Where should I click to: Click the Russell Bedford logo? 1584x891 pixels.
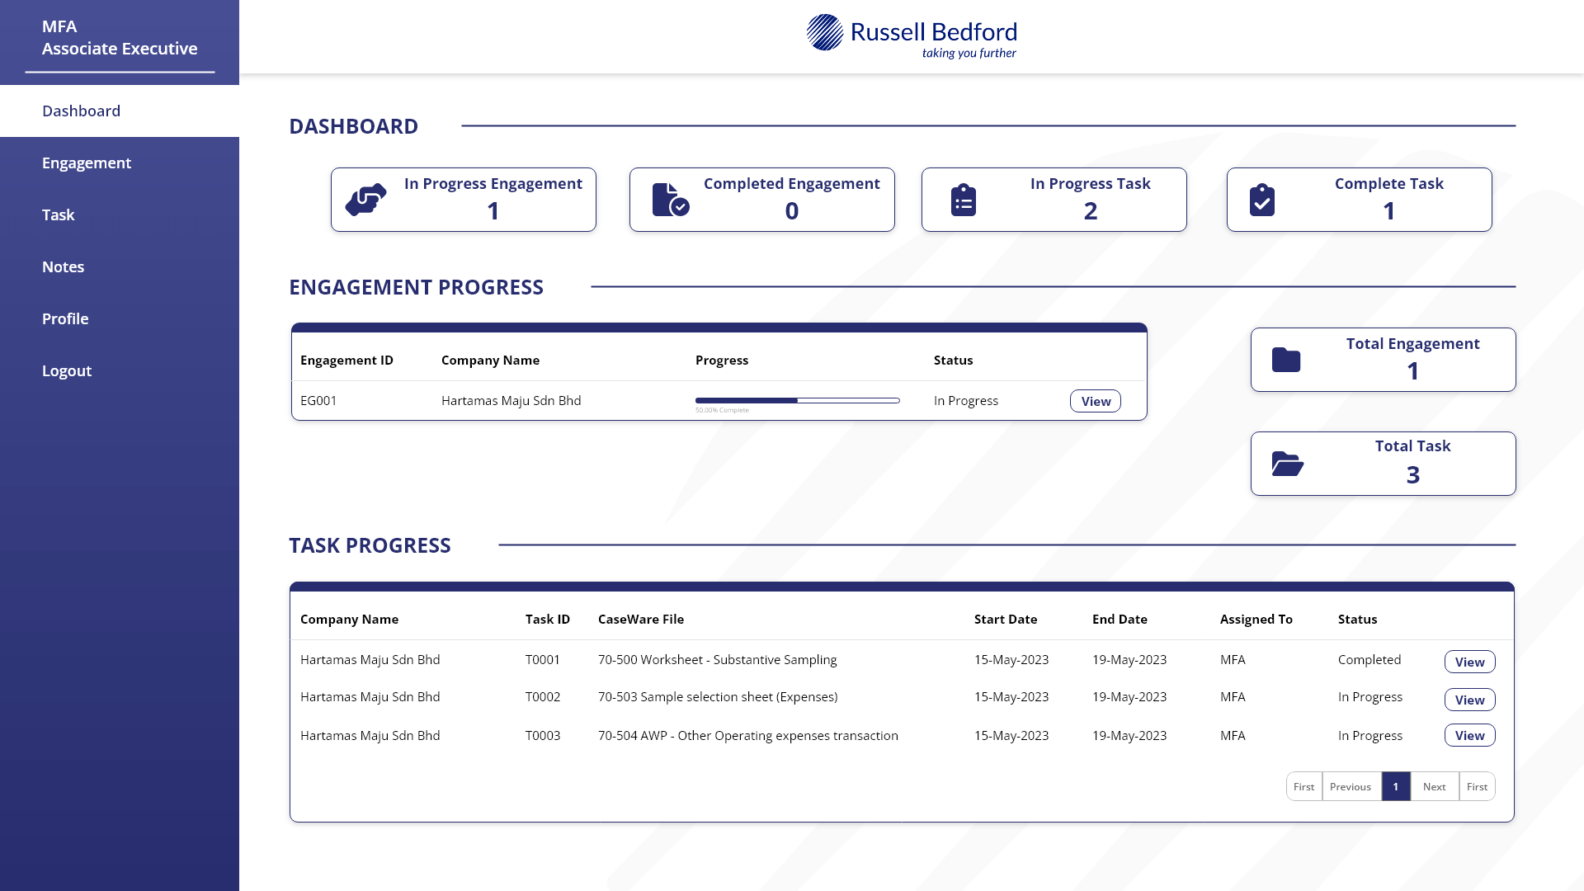912,36
